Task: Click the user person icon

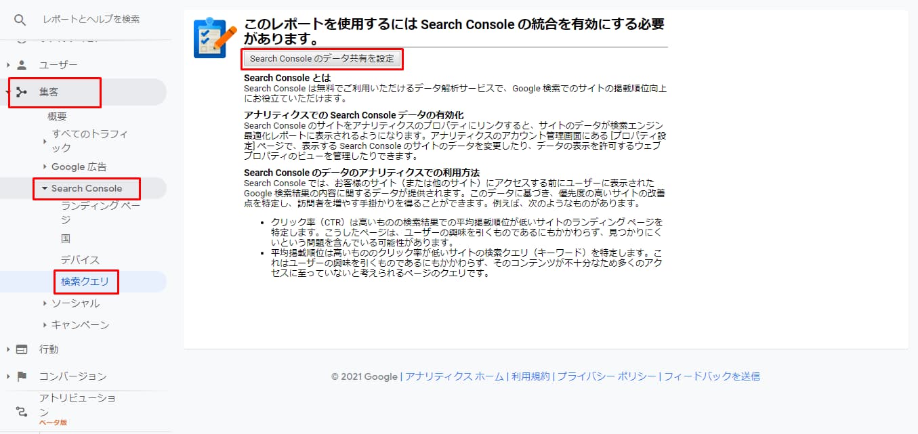Action: 22,65
